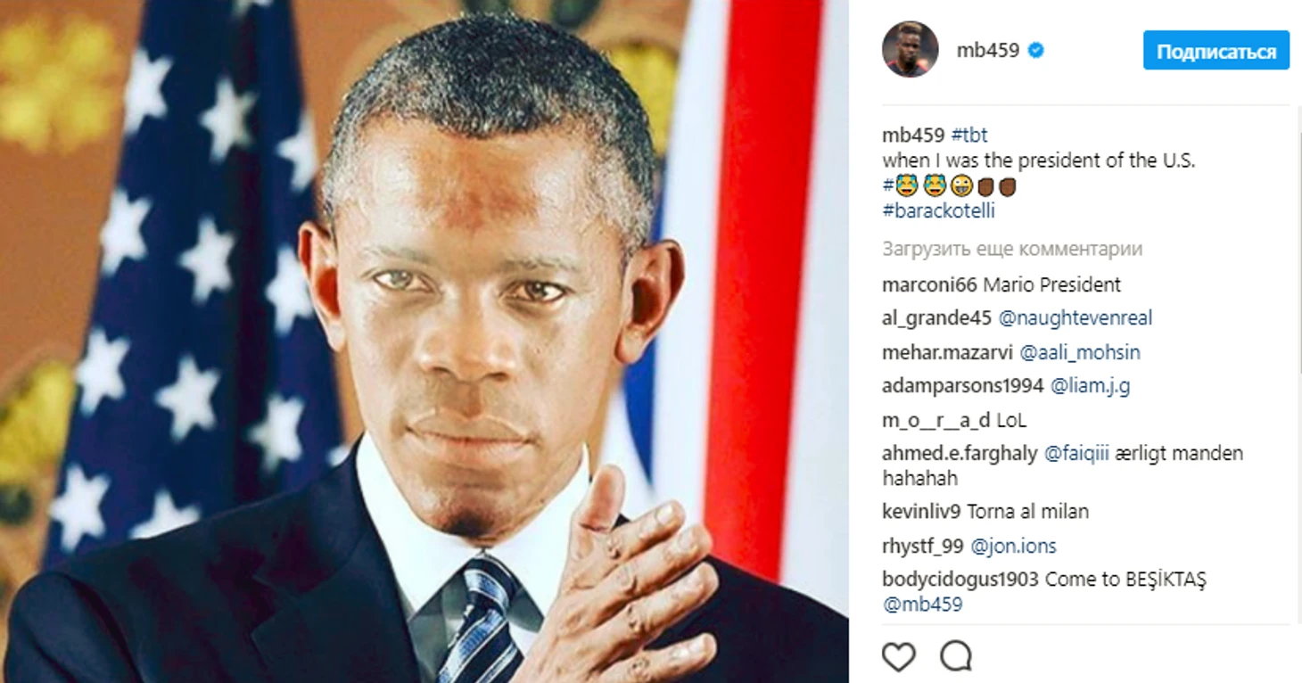Open the #tbt hashtag link
Screen dimensions: 1302x683
coord(969,136)
